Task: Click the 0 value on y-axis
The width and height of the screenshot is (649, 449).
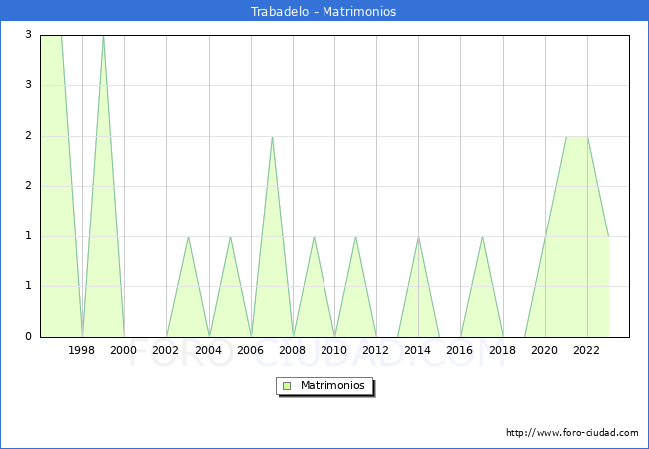Action: [29, 337]
